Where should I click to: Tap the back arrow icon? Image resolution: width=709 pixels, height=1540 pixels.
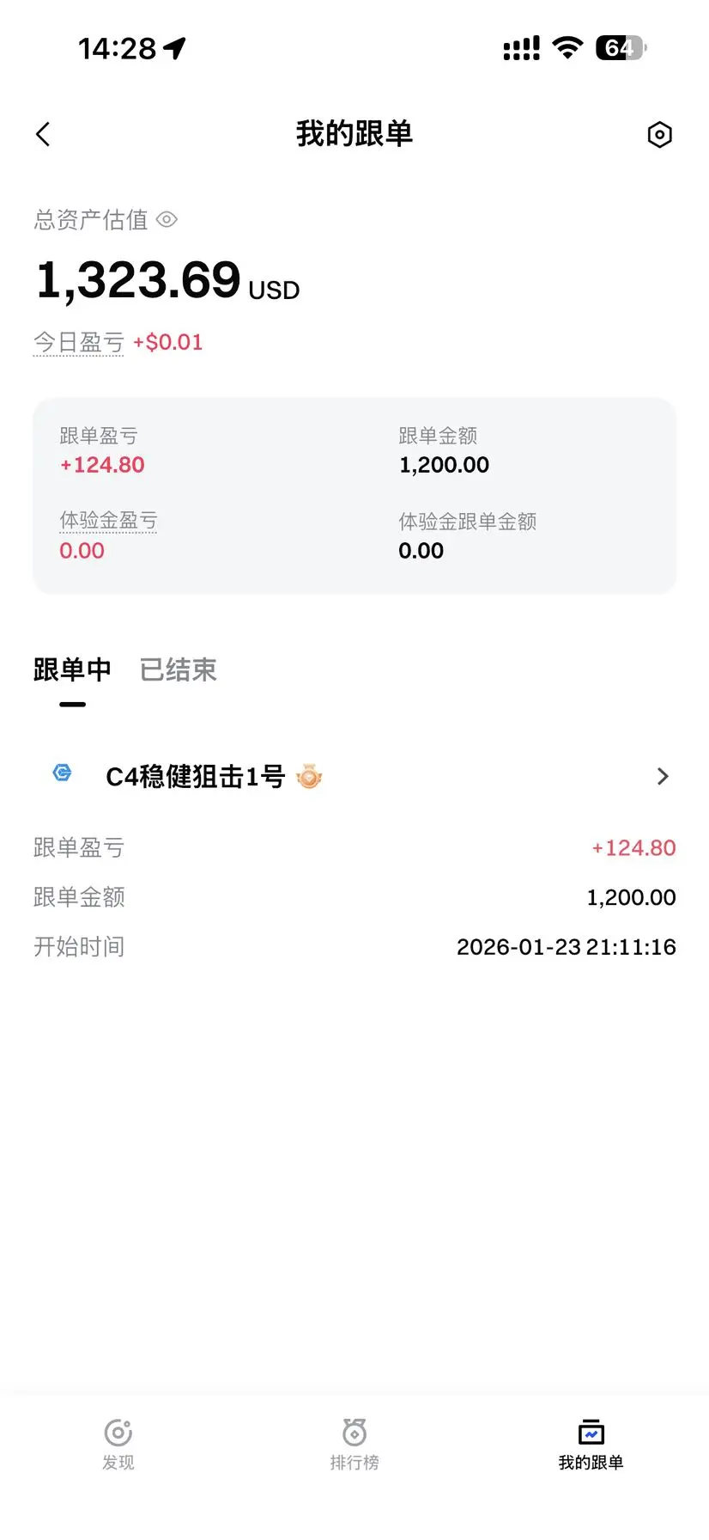coord(43,134)
